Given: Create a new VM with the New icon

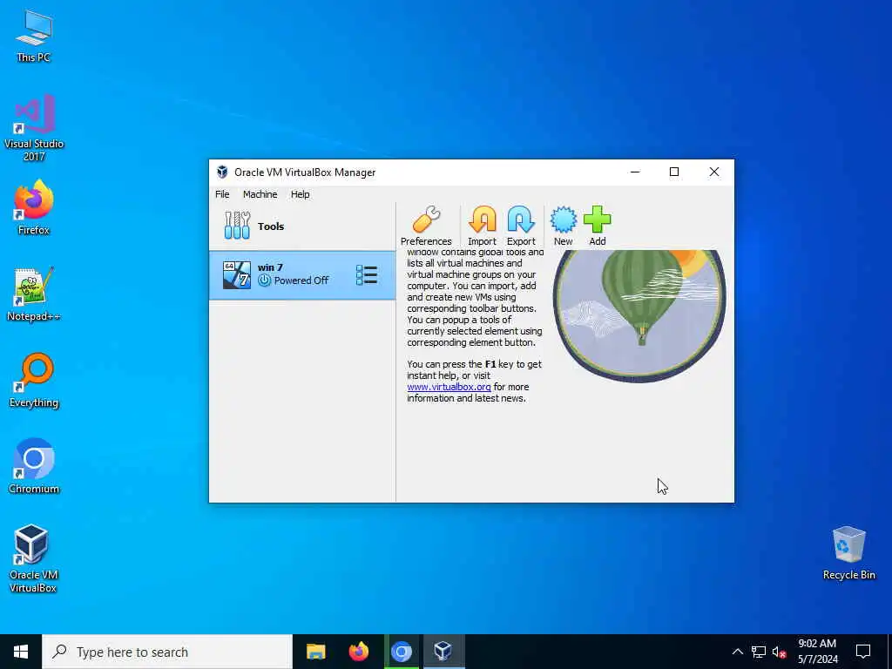Looking at the screenshot, I should (564, 226).
